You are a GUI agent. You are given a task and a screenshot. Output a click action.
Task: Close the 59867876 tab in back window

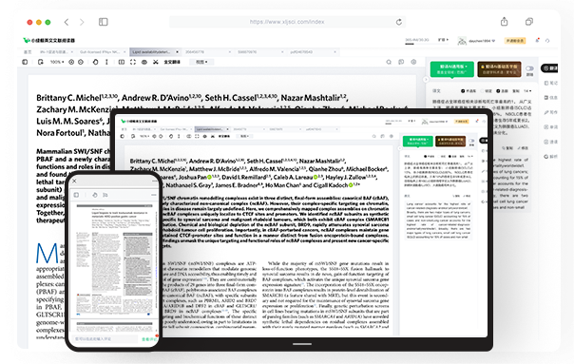click(282, 52)
